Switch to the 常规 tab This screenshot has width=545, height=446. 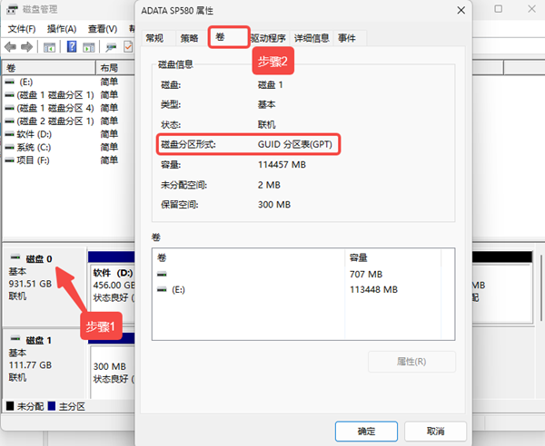(x=155, y=38)
